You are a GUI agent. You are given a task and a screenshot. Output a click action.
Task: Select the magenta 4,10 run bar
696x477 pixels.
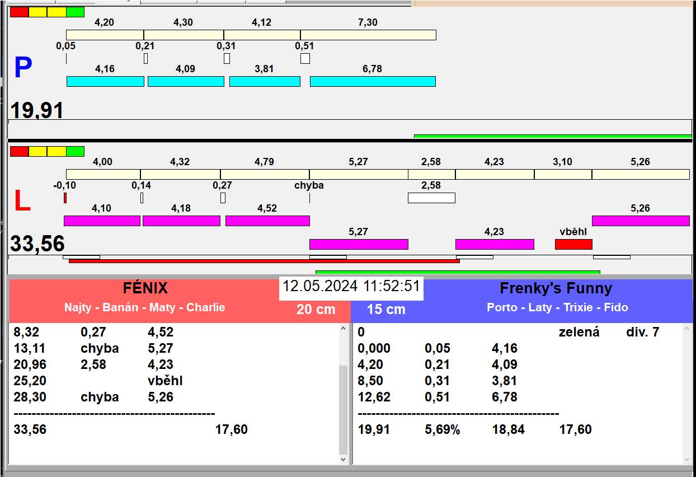point(102,221)
